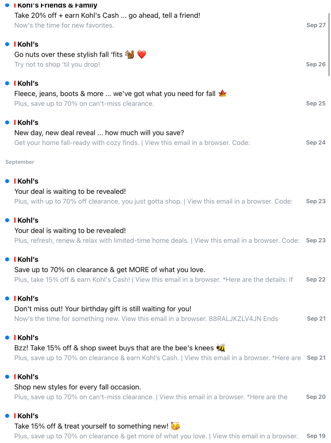The height and width of the screenshot is (443, 331).
Task: Toggle the unread dot on the "Save up to 70%" Sep 22 email
Action: click(x=7, y=260)
